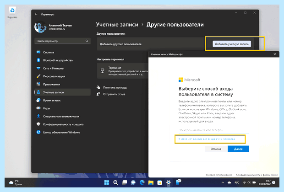Open the notification center badge
This screenshot has width=284, height=192.
[x=274, y=182]
